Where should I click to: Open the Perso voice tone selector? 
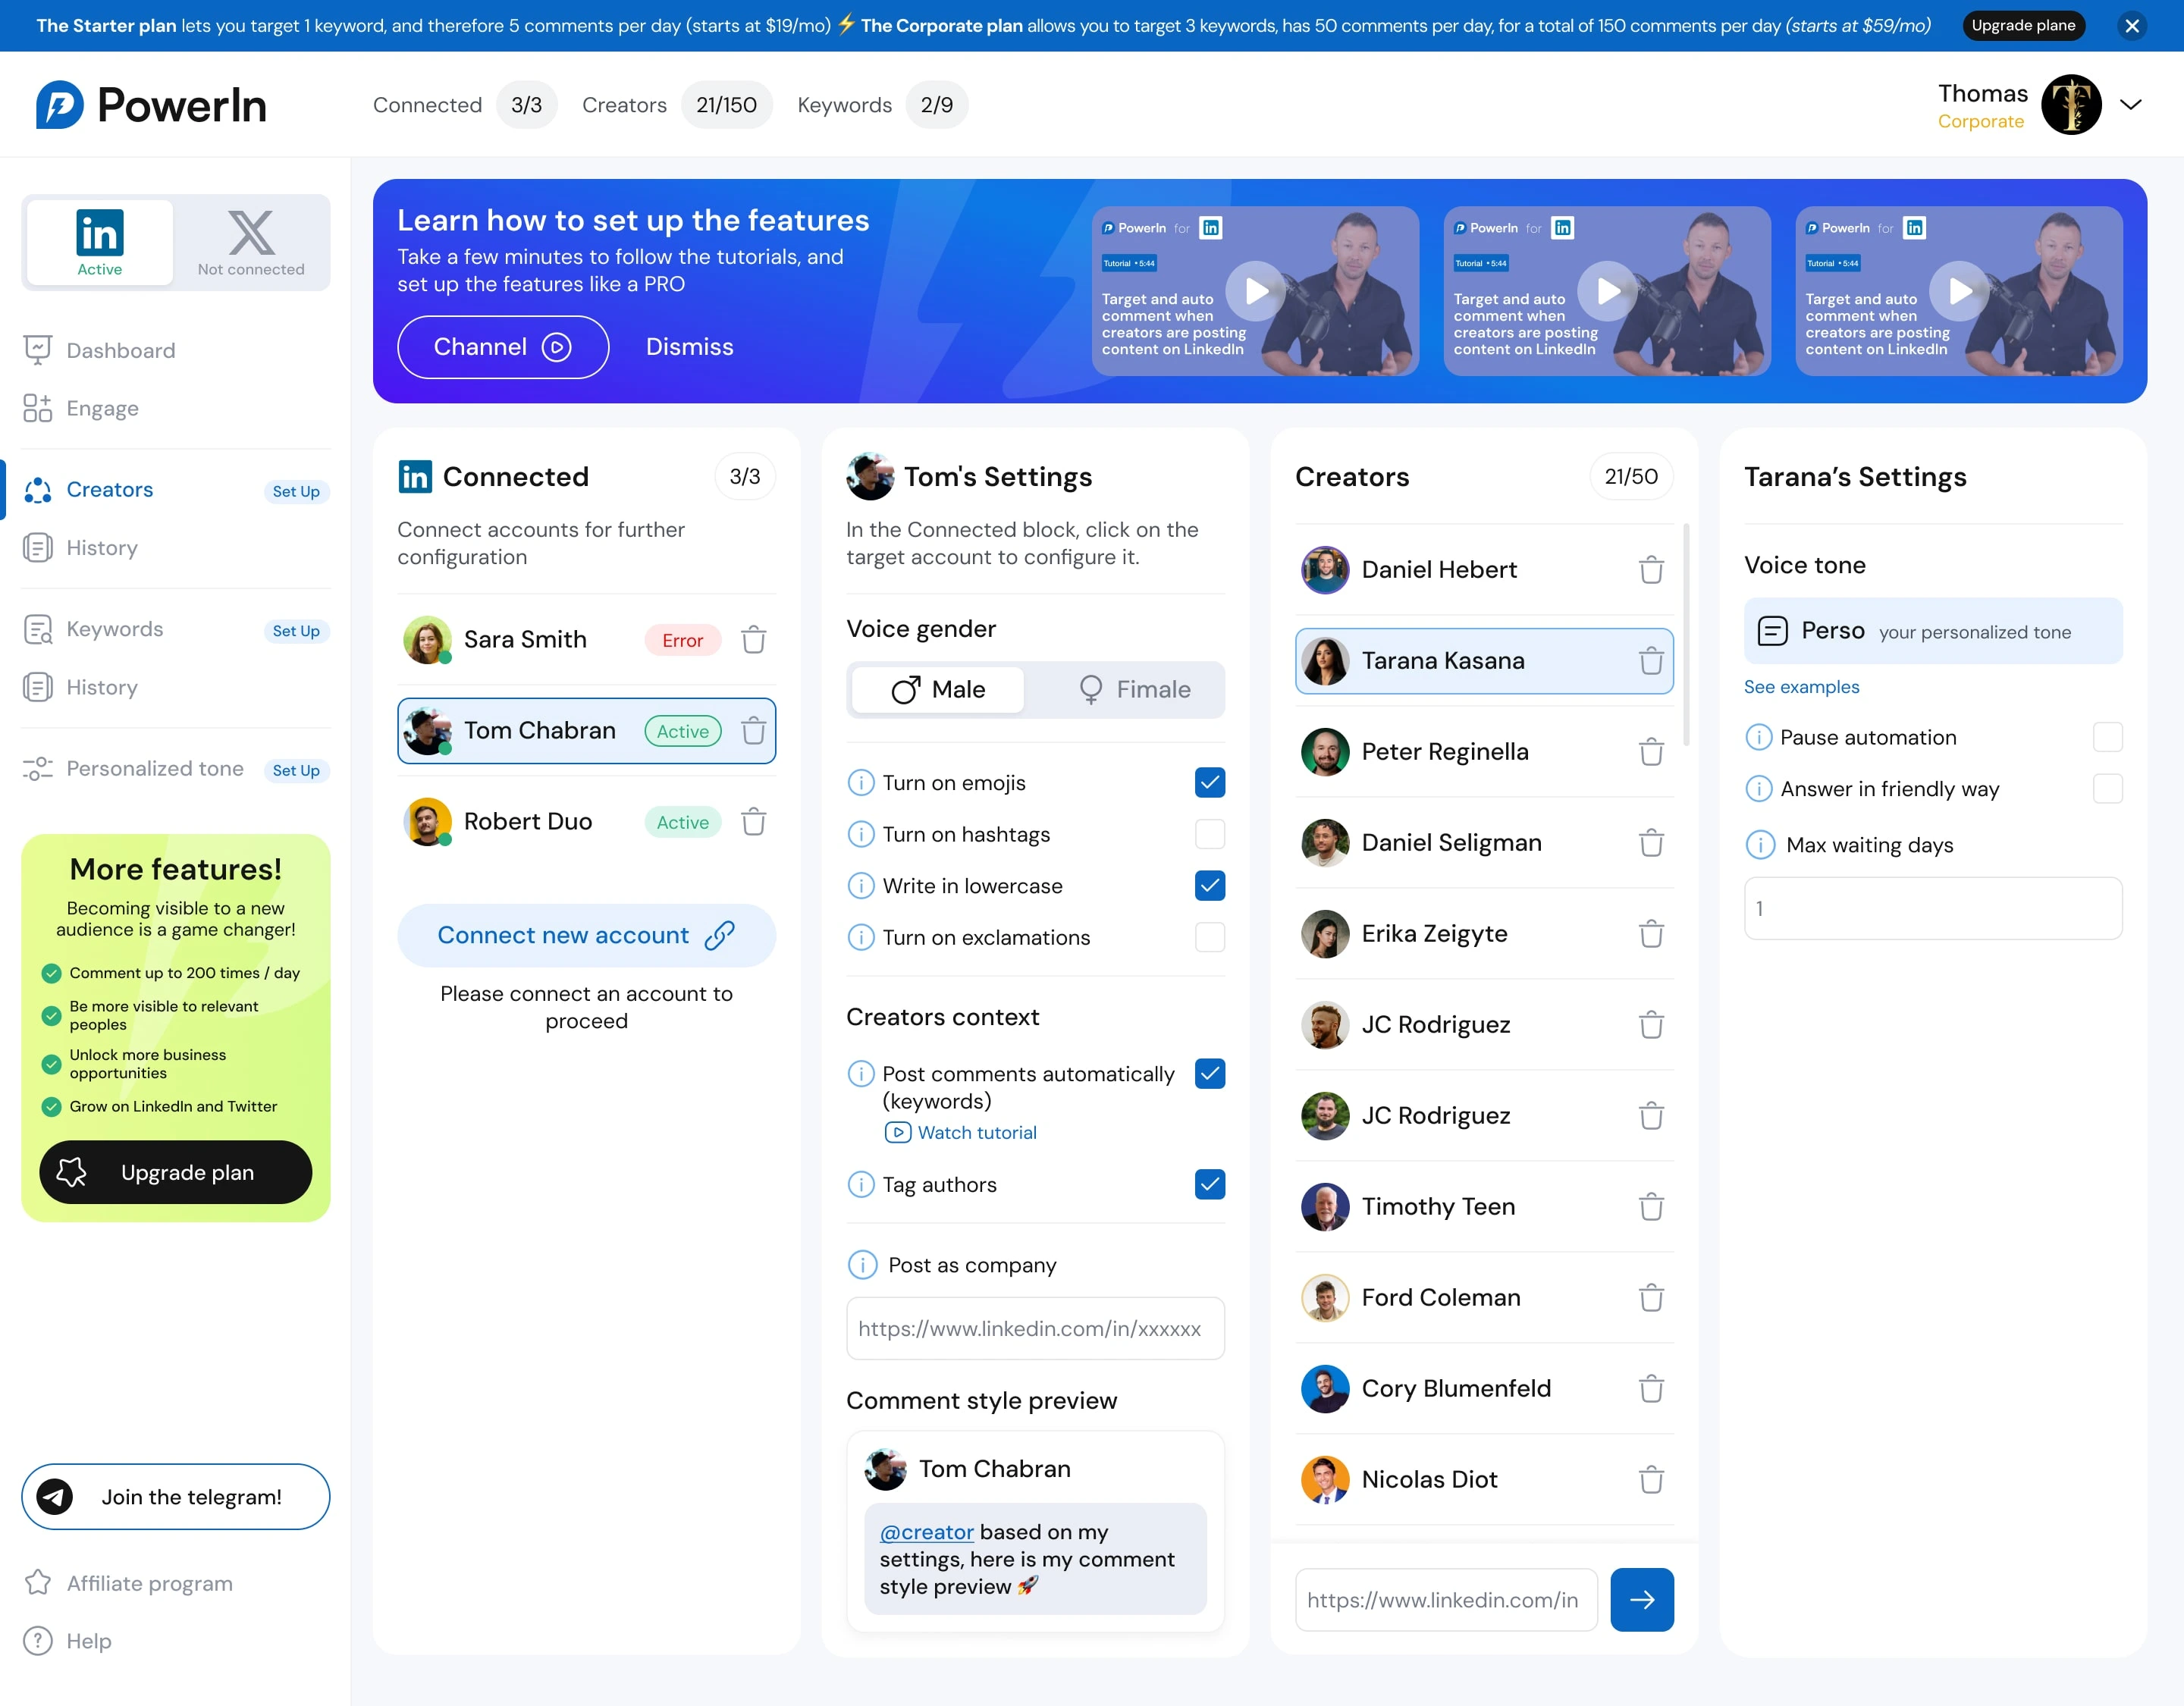(x=1932, y=631)
